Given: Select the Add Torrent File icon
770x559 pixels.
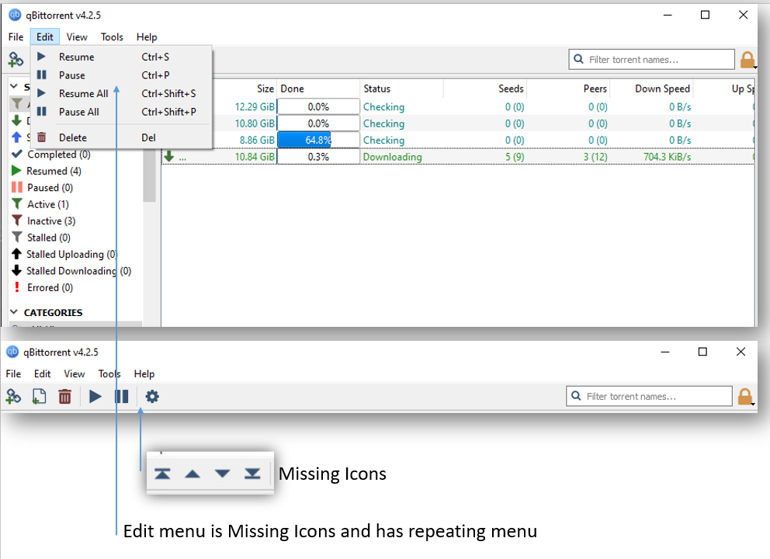Looking at the screenshot, I should [39, 397].
